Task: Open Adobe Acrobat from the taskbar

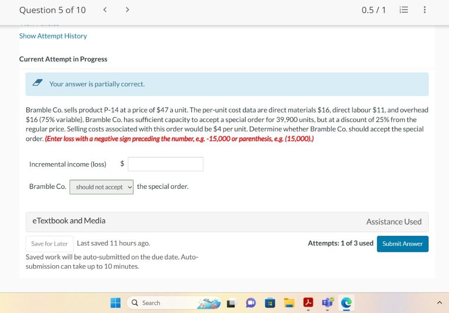Action: click(308, 303)
